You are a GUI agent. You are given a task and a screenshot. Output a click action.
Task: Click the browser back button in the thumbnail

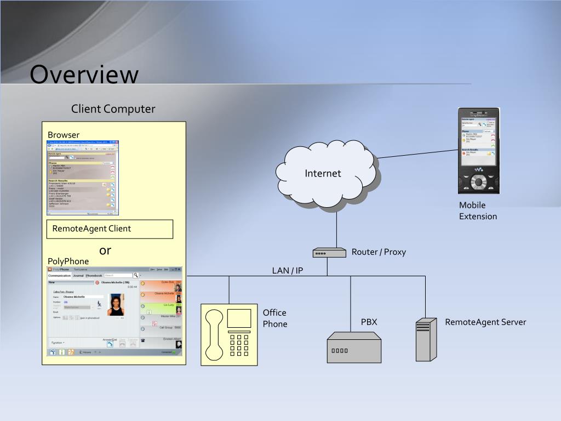[49, 145]
